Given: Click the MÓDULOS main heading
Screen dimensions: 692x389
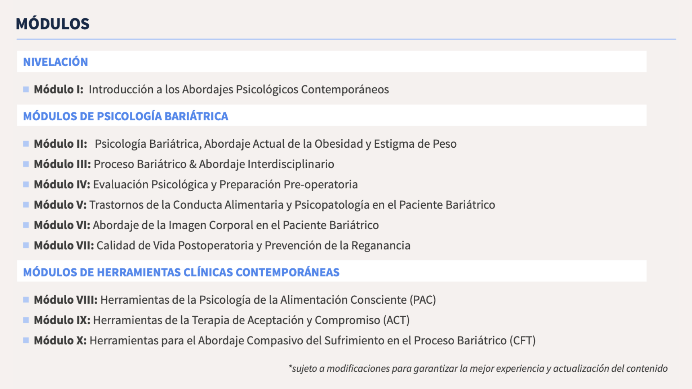Looking at the screenshot, I should coord(53,24).
